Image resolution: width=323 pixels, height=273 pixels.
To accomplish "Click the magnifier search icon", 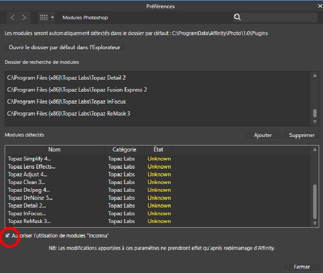I will click(x=237, y=17).
